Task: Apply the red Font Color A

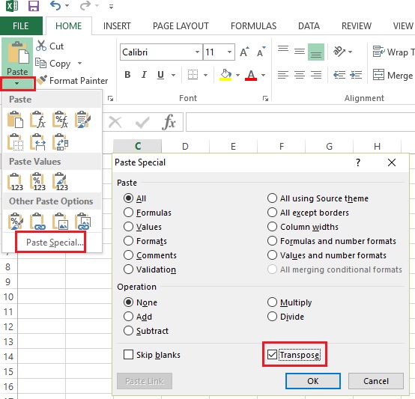Action: 251,75
